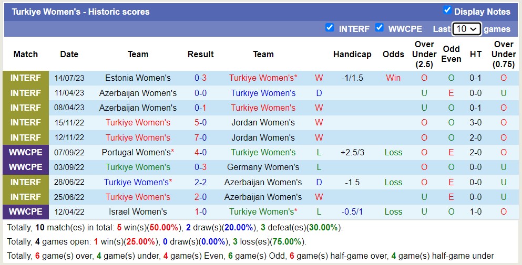
Task: Select the 5-0 result on 15/11/22
Action: click(x=200, y=122)
